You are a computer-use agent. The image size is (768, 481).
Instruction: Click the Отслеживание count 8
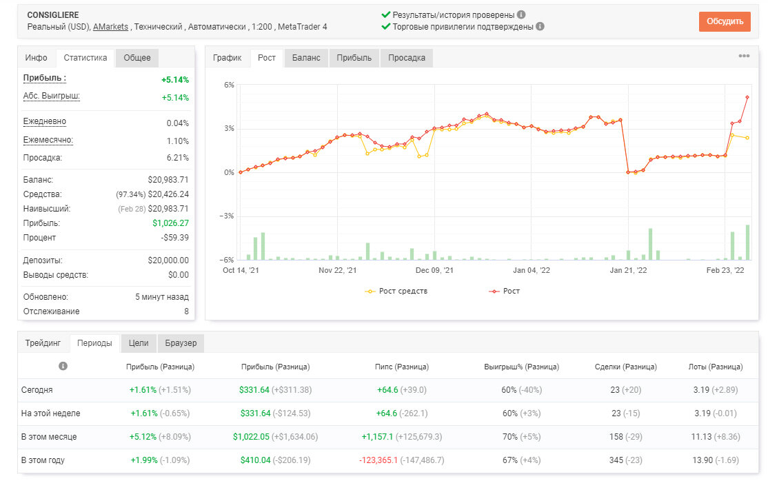[x=186, y=311]
